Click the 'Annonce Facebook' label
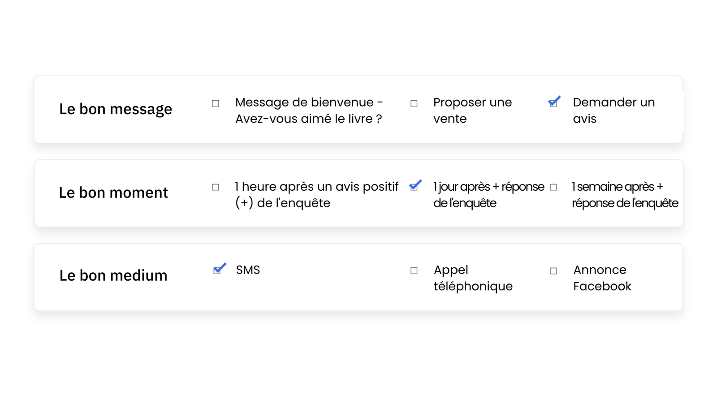Screen dimensions: 717x403 [602, 278]
